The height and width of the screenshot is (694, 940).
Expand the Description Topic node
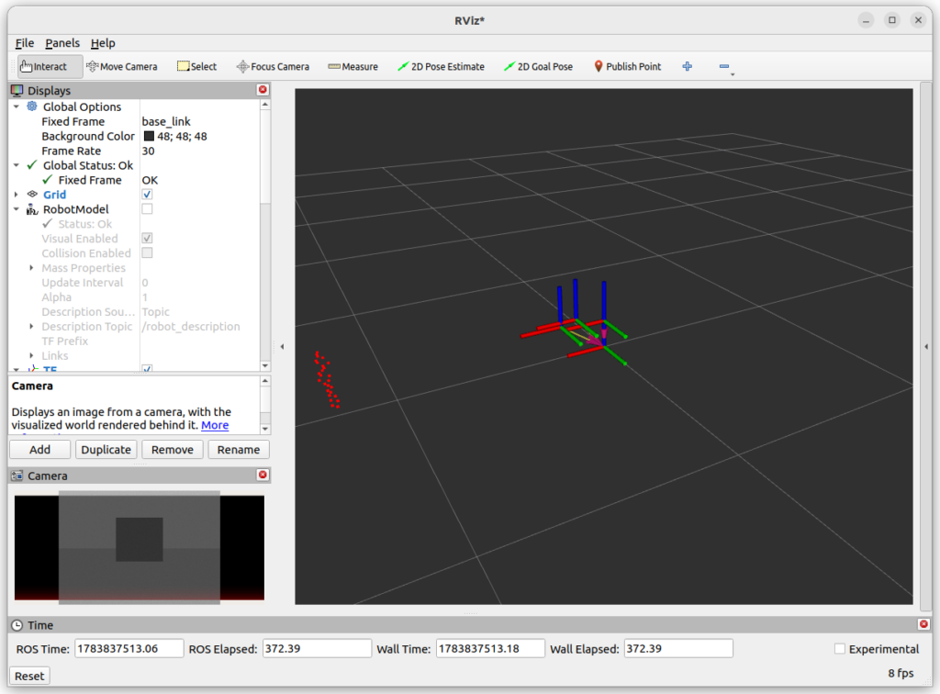click(x=32, y=326)
